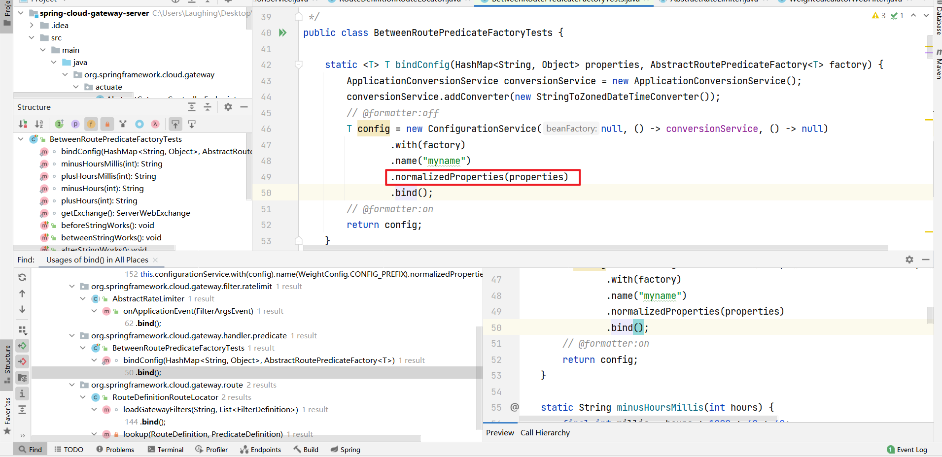This screenshot has height=457, width=942.
Task: Click the run class gutter icon
Action: coord(282,33)
